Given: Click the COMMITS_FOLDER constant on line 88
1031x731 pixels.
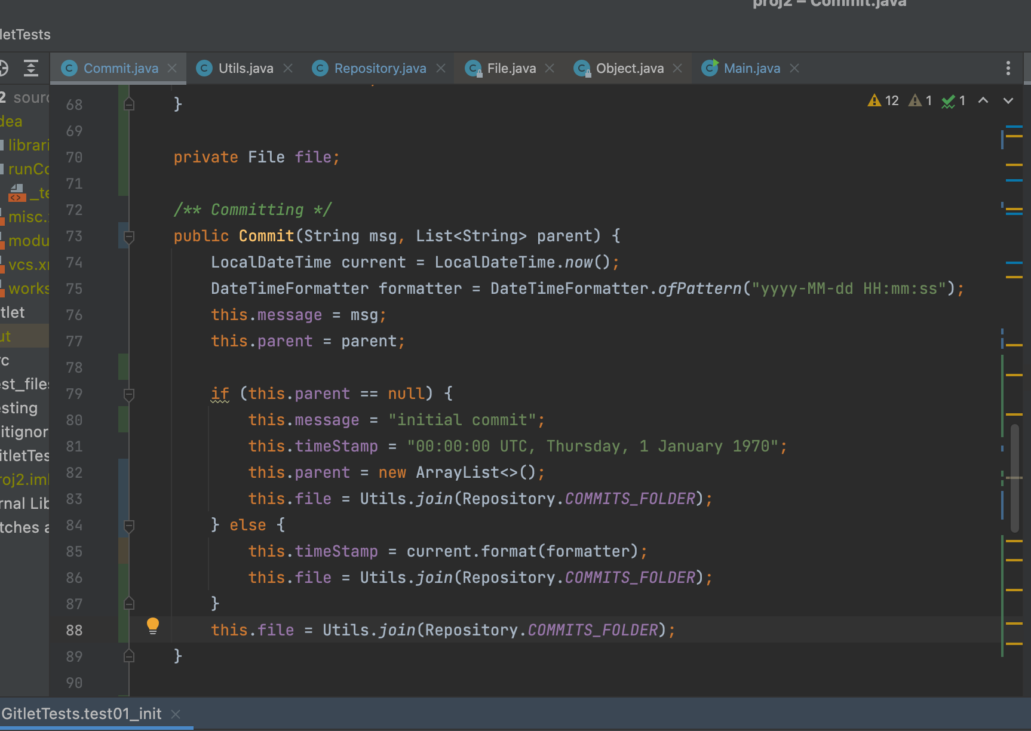Looking at the screenshot, I should (x=593, y=630).
